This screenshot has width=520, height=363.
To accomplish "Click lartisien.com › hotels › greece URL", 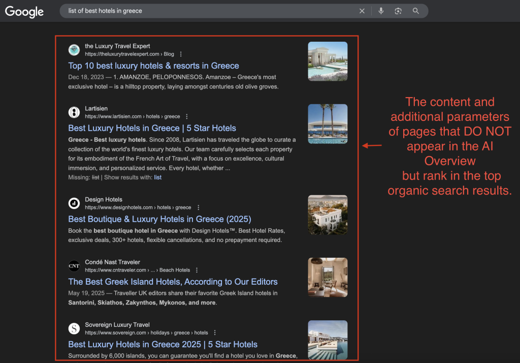I will (x=133, y=116).
